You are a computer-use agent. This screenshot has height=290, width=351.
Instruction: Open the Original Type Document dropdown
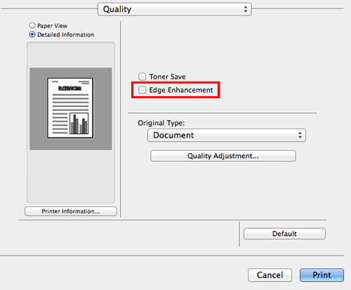click(227, 135)
